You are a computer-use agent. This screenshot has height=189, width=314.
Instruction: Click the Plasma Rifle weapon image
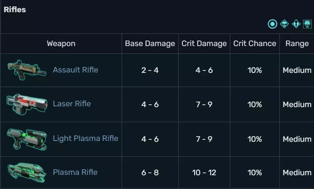point(26,172)
